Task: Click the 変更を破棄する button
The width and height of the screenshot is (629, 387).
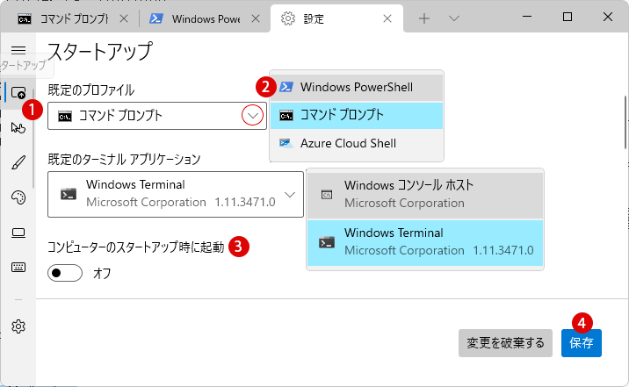Action: pyautogui.click(x=505, y=343)
